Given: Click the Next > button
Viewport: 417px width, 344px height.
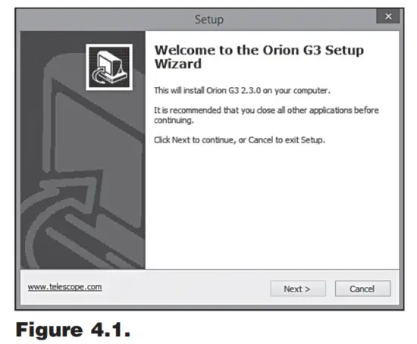Looking at the screenshot, I should (298, 289).
